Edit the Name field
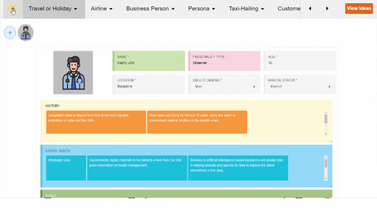Screen dimensions: 377x224 point(149,63)
